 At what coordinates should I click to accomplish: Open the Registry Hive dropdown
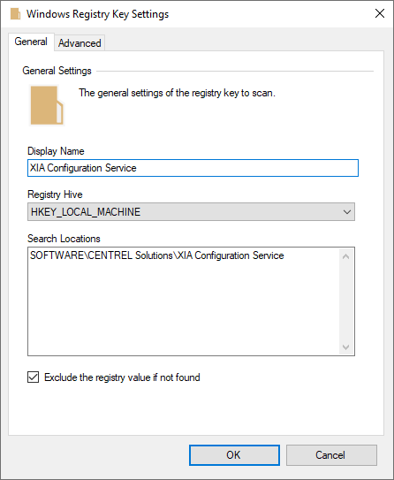[x=191, y=211]
